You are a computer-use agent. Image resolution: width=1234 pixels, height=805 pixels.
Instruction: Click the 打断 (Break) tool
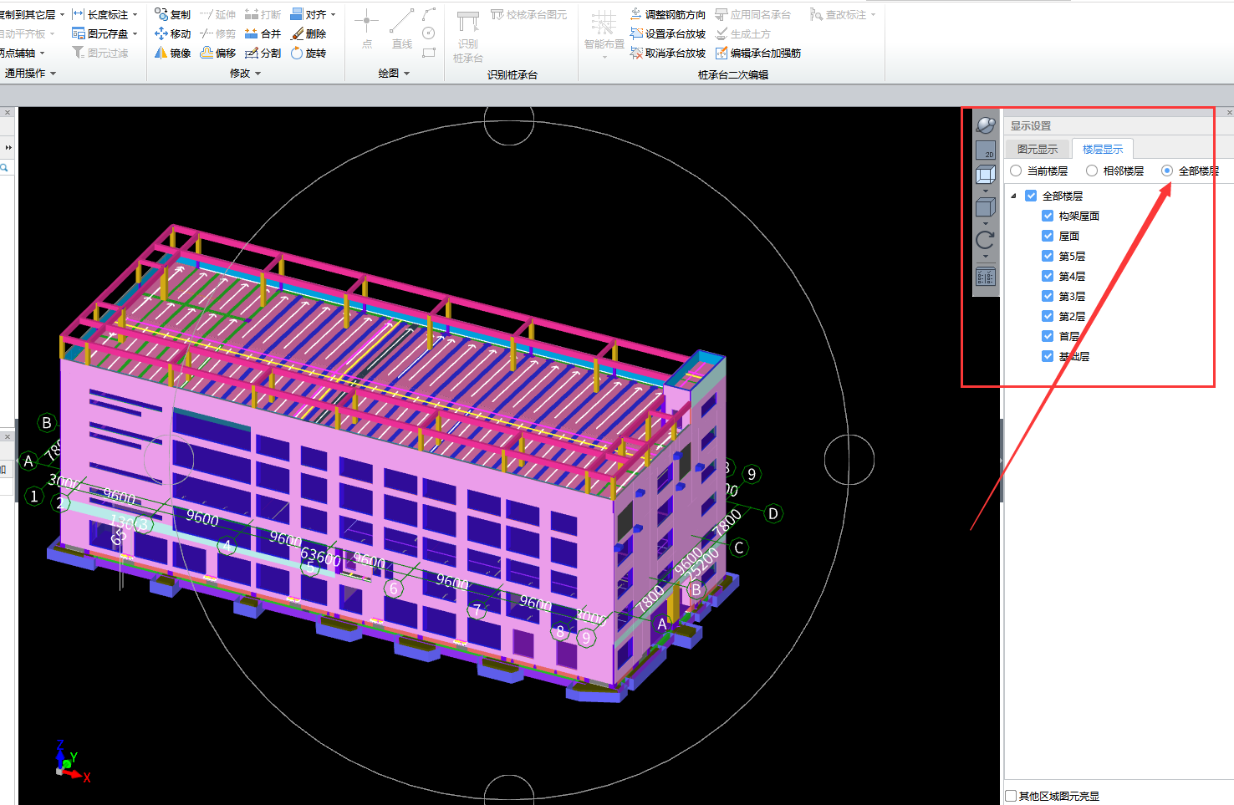click(263, 14)
